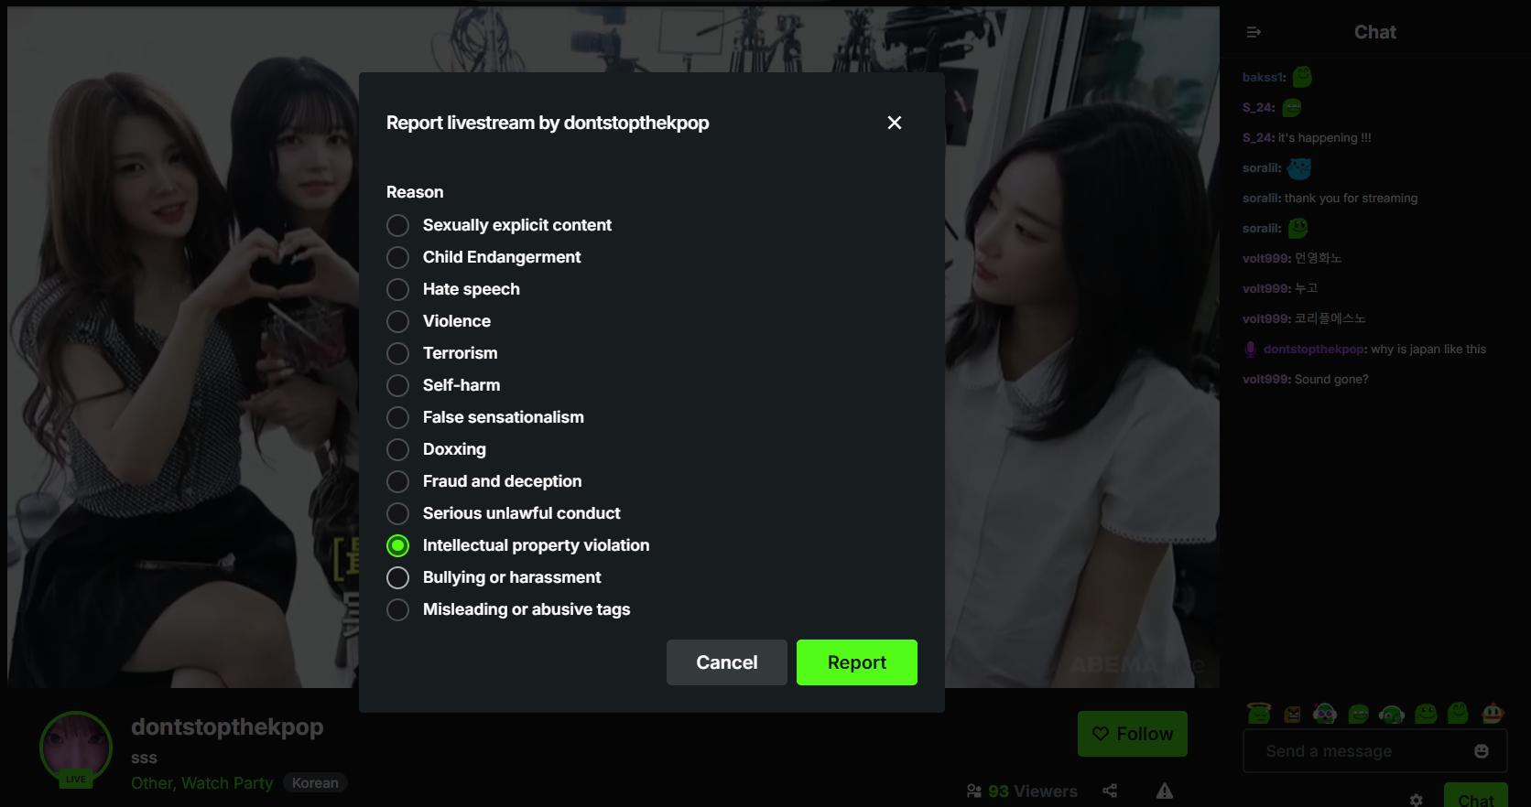Click the "why is japan like this" message
1531x807 pixels.
(1428, 350)
